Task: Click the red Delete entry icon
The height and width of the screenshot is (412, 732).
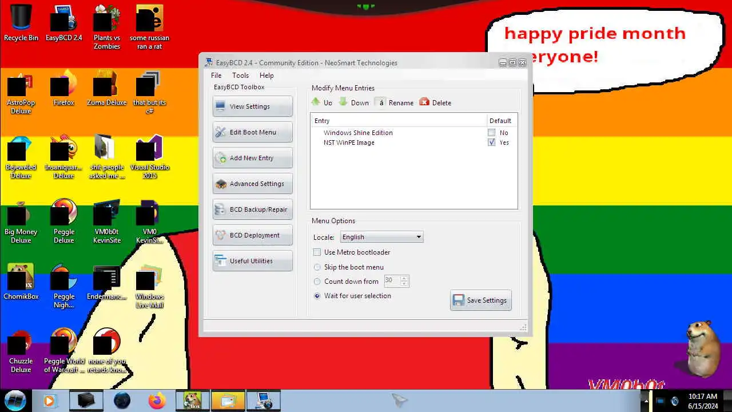Action: [424, 102]
